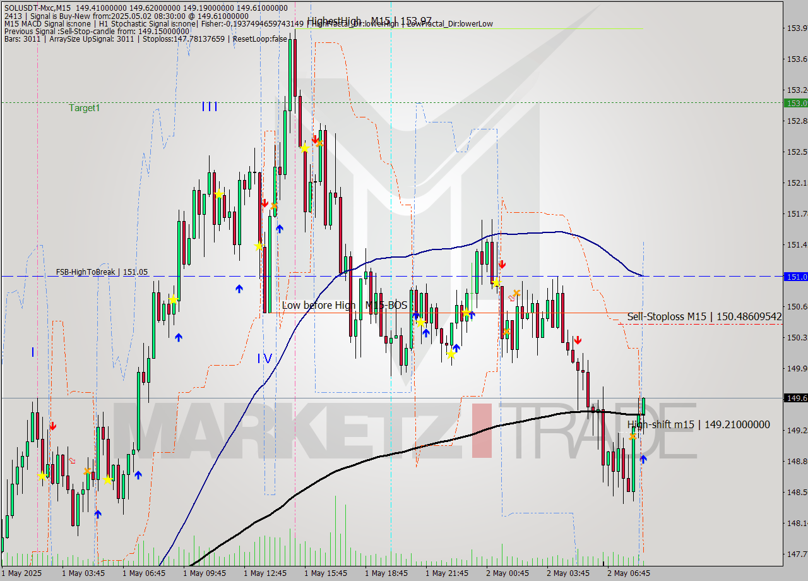Image resolution: width=808 pixels, height=581 pixels.
Task: Click the dark blue 151.0 price tag
Action: (795, 277)
